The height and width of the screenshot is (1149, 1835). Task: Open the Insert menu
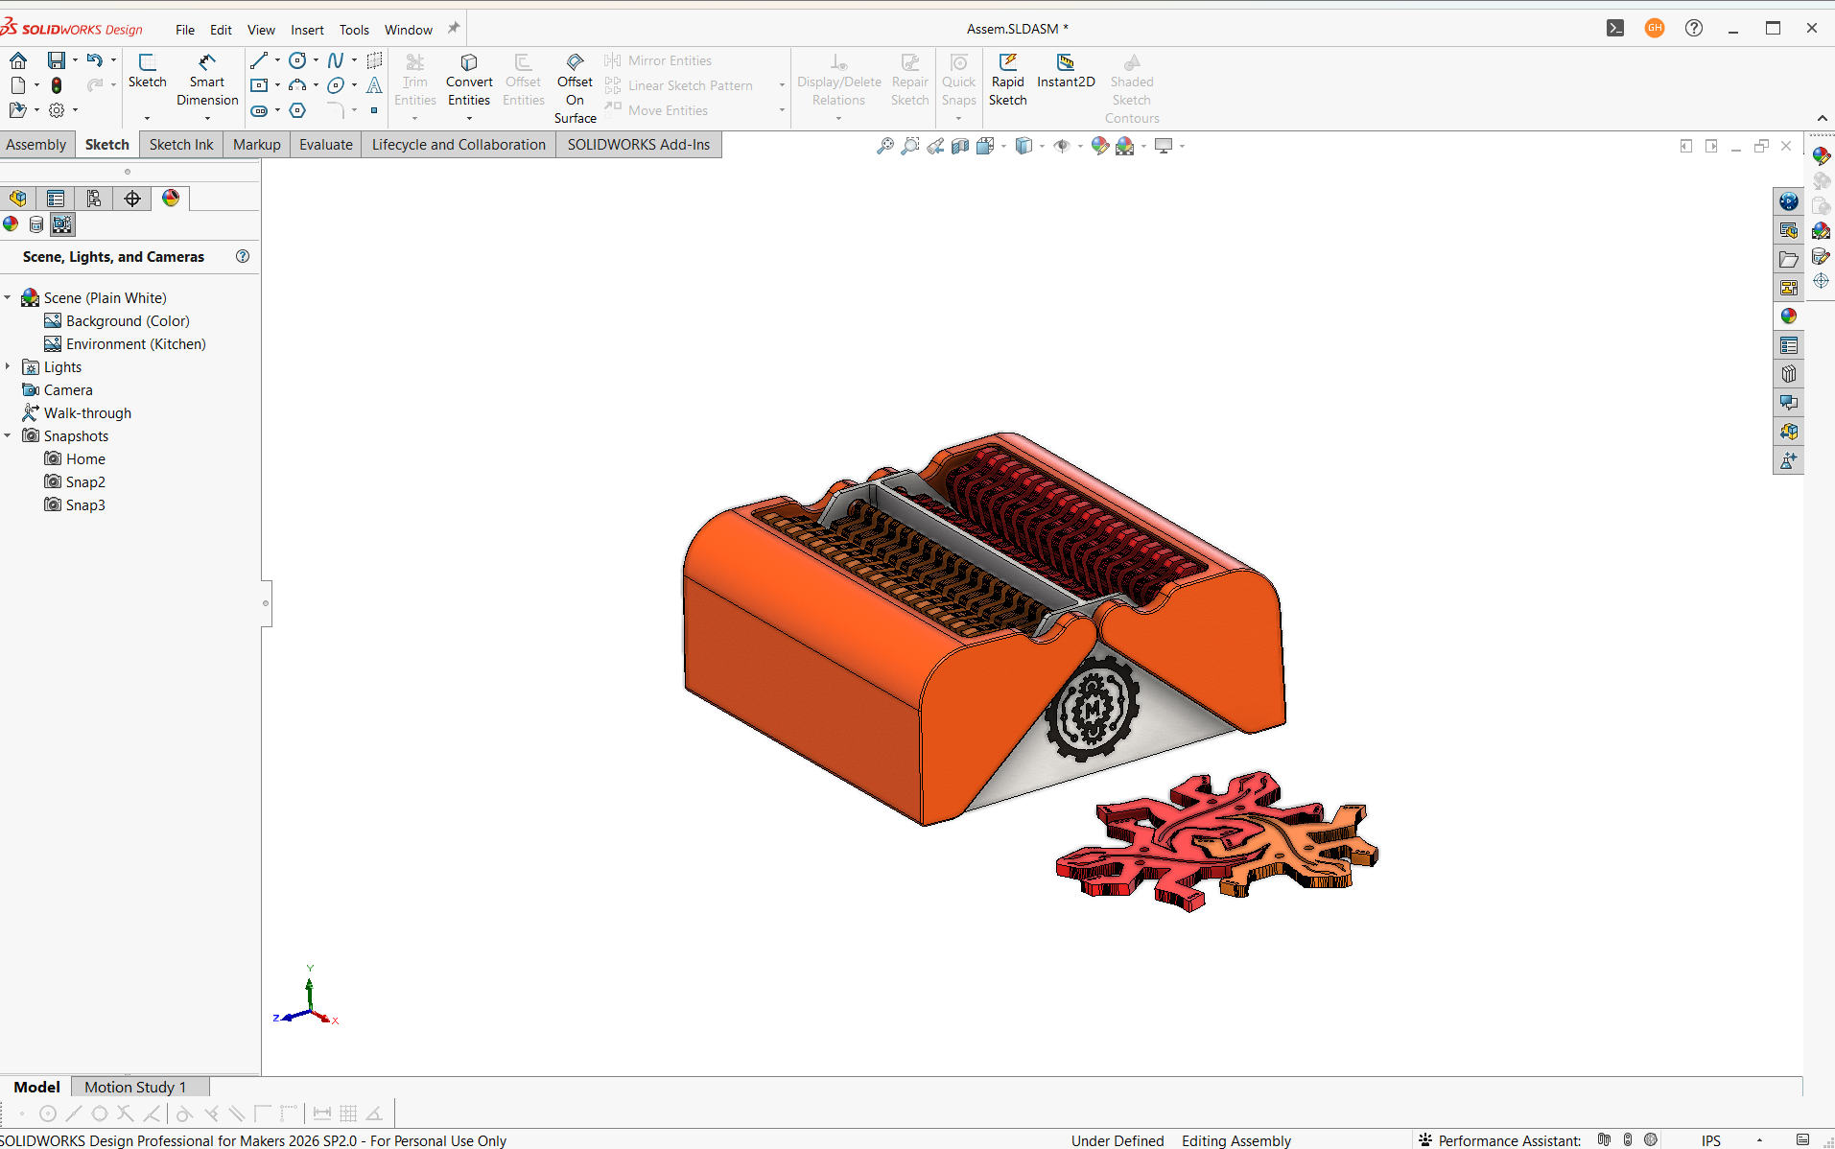point(307,30)
